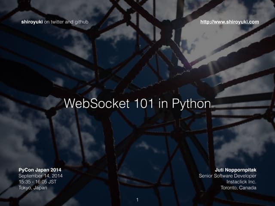This screenshot has height=206, width=275.
Task: Click the slide page number 1
Action: point(137,199)
